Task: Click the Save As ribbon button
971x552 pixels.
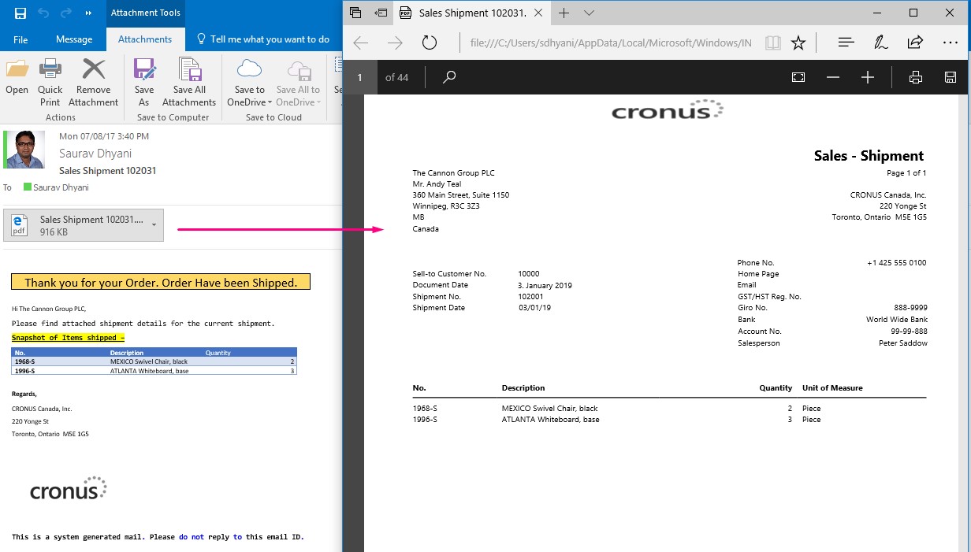Action: pos(144,81)
